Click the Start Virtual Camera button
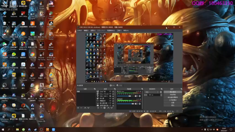The image size is (235, 132). [173, 97]
